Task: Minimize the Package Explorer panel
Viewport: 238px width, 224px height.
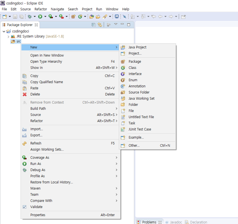Action: pyautogui.click(x=122, y=24)
